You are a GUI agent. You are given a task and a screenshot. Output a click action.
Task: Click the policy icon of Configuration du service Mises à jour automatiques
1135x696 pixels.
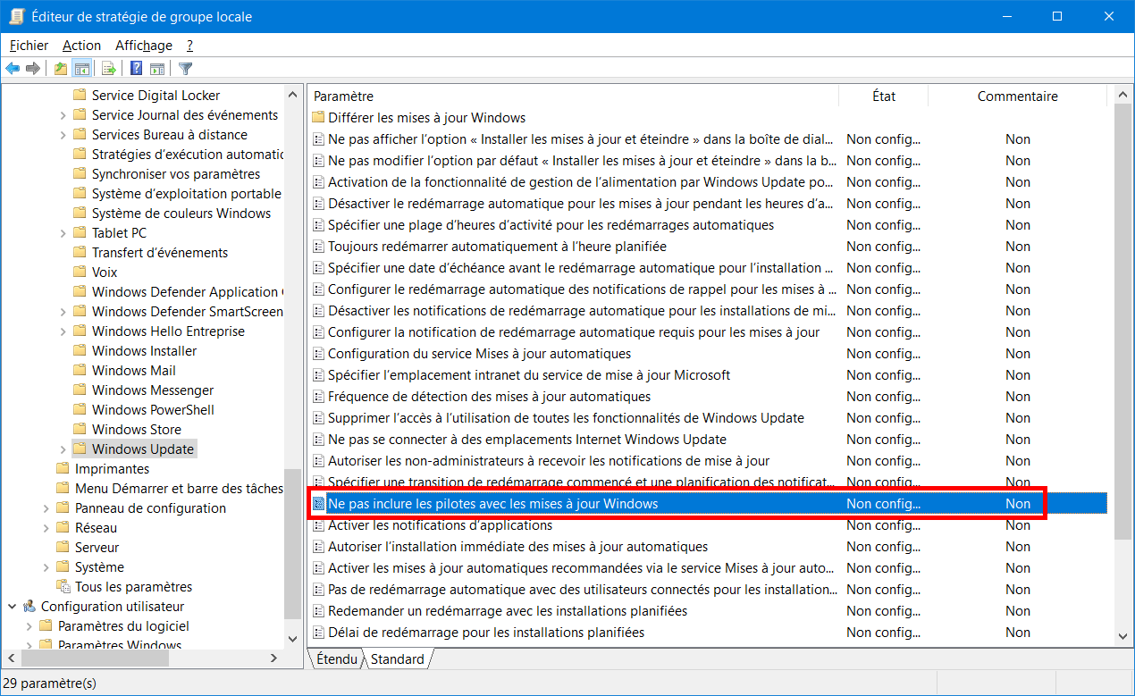coord(317,354)
